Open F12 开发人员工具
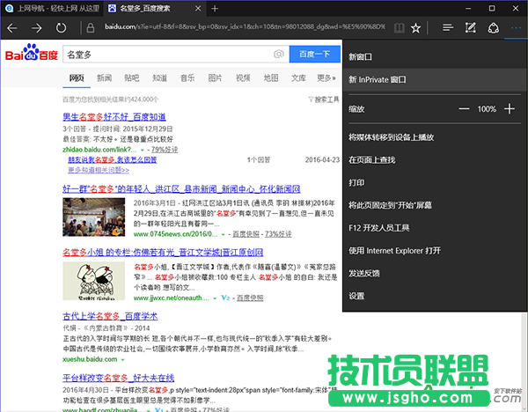 point(435,228)
